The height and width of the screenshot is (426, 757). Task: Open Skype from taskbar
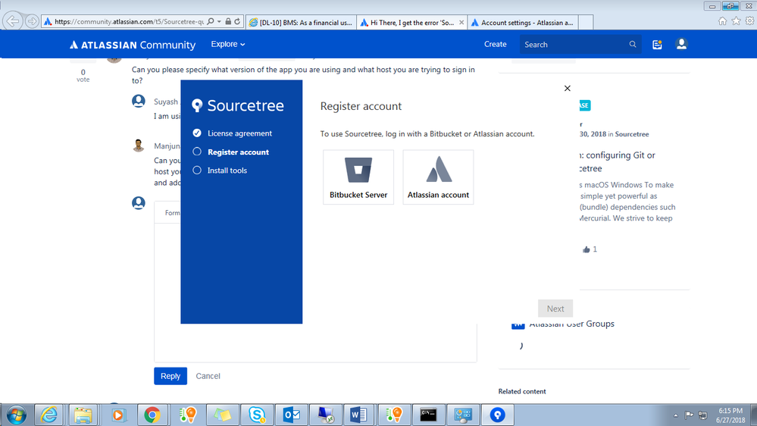[x=257, y=415]
